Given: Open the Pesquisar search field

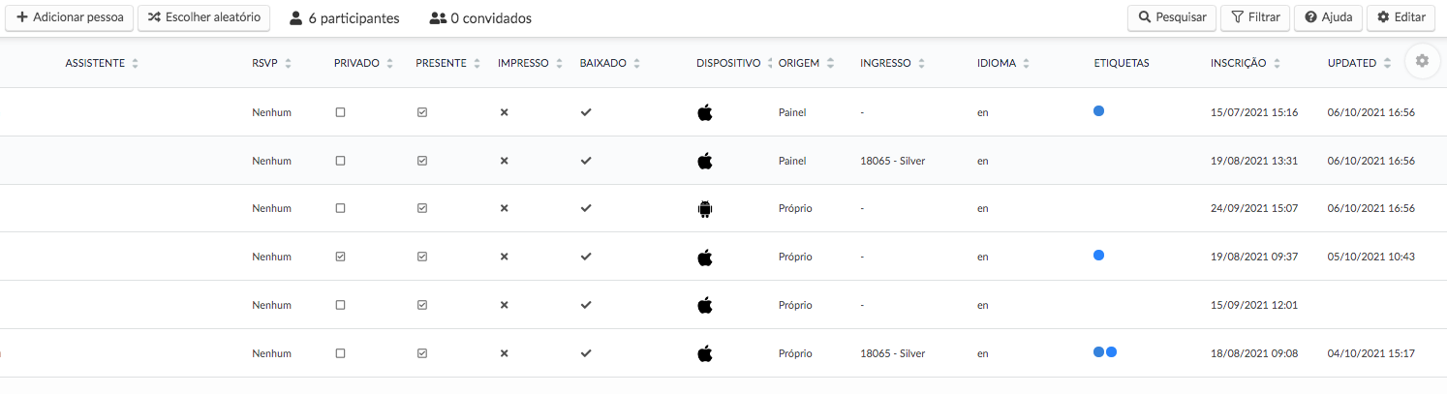Looking at the screenshot, I should tap(1172, 17).
